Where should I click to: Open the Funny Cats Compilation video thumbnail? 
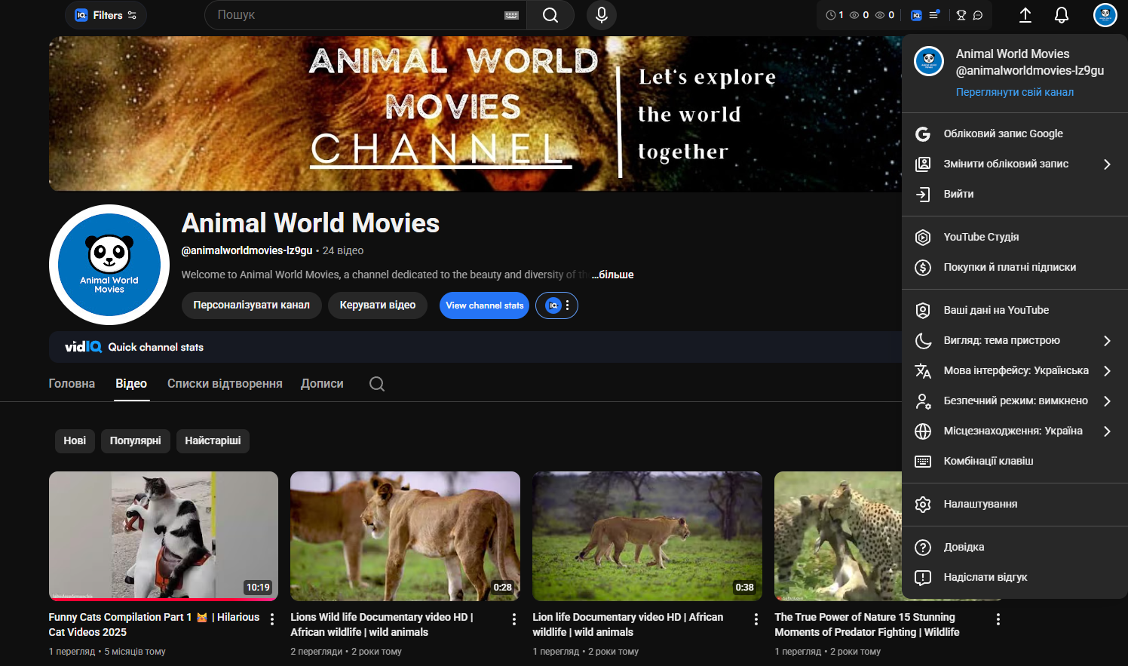[x=164, y=536]
